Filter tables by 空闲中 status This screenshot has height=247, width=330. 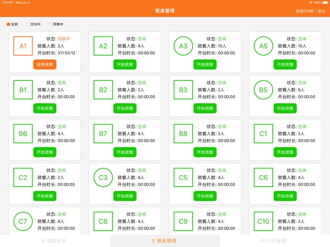[x=33, y=24]
